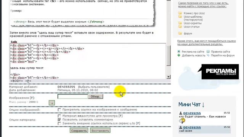Open DENISSISS profile link in first chat message
The image size is (244, 137).
coord(192,113)
